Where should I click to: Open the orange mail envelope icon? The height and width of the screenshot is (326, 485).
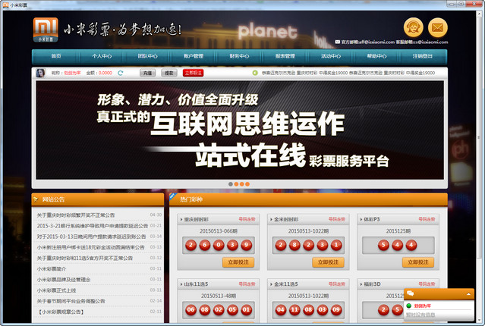pos(438,27)
